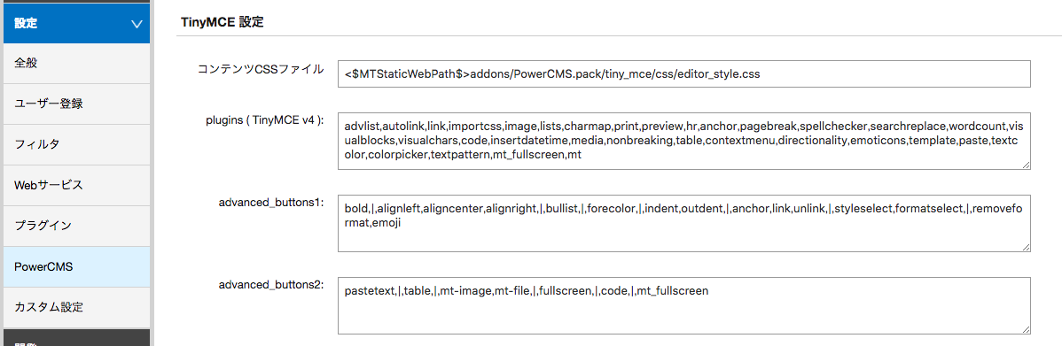Viewport: 1062px width, 346px height.
Task: Click the advanced_buttons2 textarea resize handle
Action: (x=1027, y=329)
